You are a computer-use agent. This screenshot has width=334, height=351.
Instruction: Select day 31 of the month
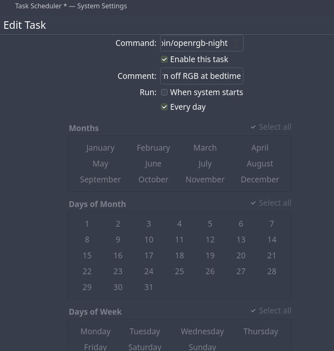coord(149,287)
